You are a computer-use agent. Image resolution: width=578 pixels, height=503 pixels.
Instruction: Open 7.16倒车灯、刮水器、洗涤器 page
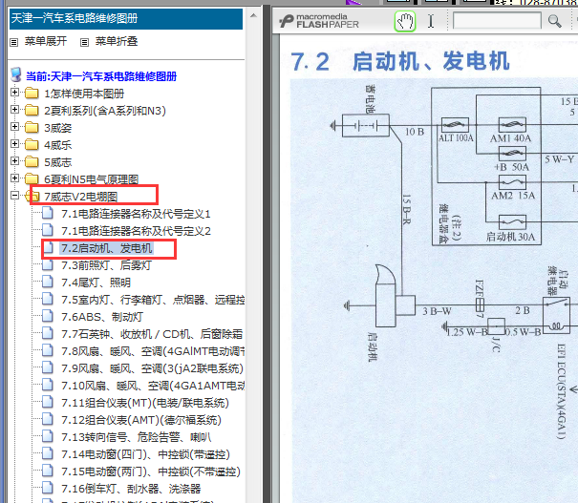pyautogui.click(x=131, y=489)
